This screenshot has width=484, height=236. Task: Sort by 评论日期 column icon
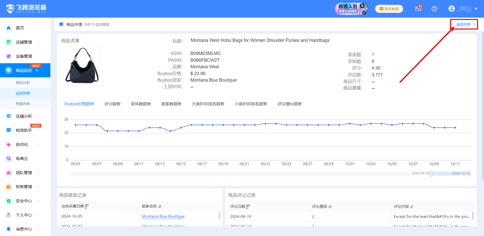tap(248, 207)
